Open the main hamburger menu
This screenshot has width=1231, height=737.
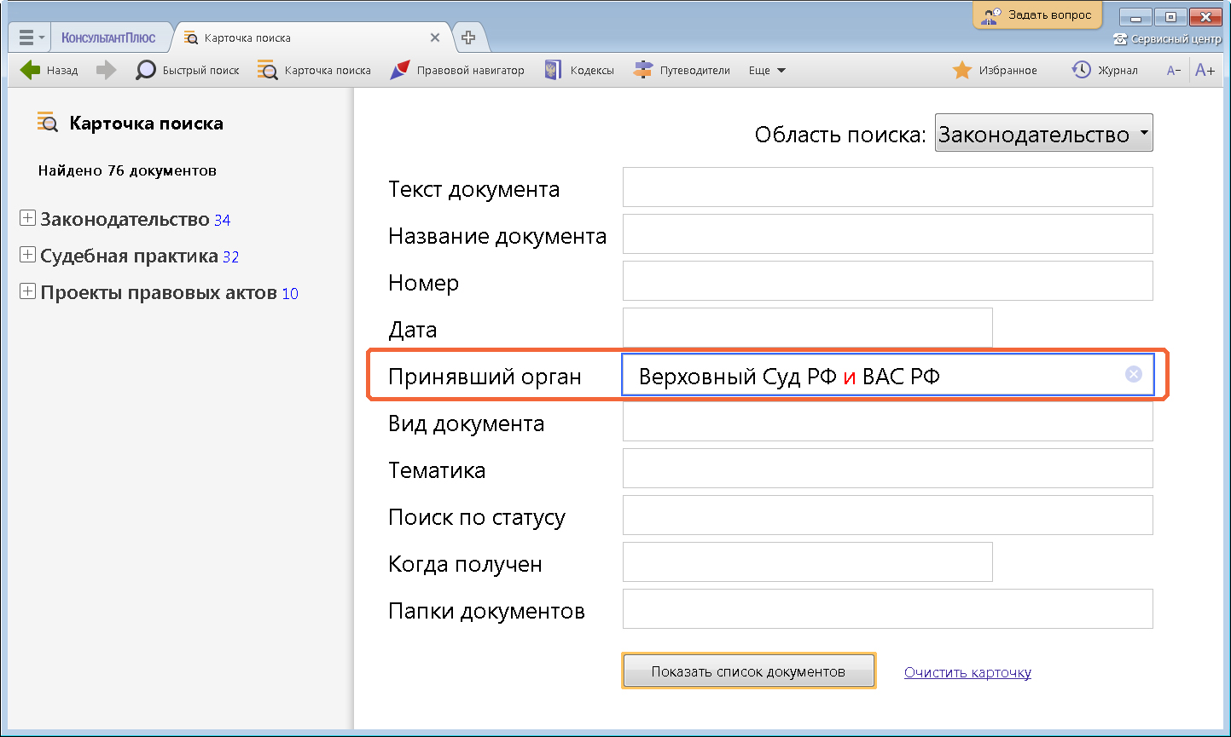coord(31,37)
